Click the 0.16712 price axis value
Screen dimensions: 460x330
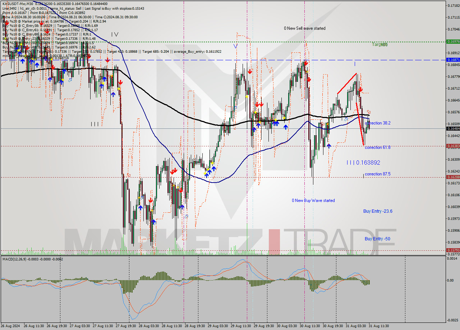[453, 88]
